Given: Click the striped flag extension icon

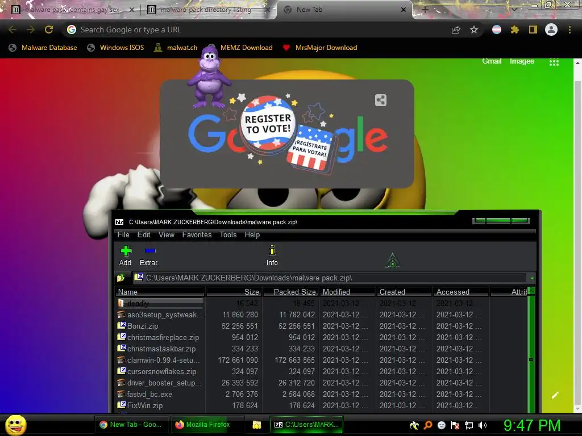Looking at the screenshot, I should [497, 30].
